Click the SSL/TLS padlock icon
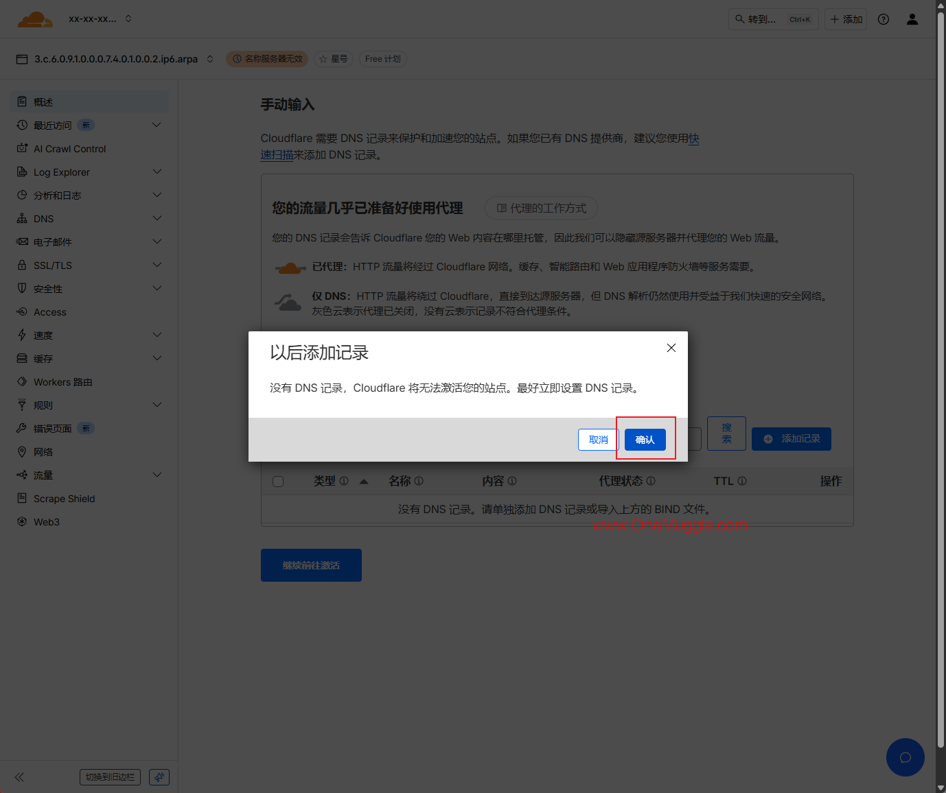946x793 pixels. [x=22, y=265]
